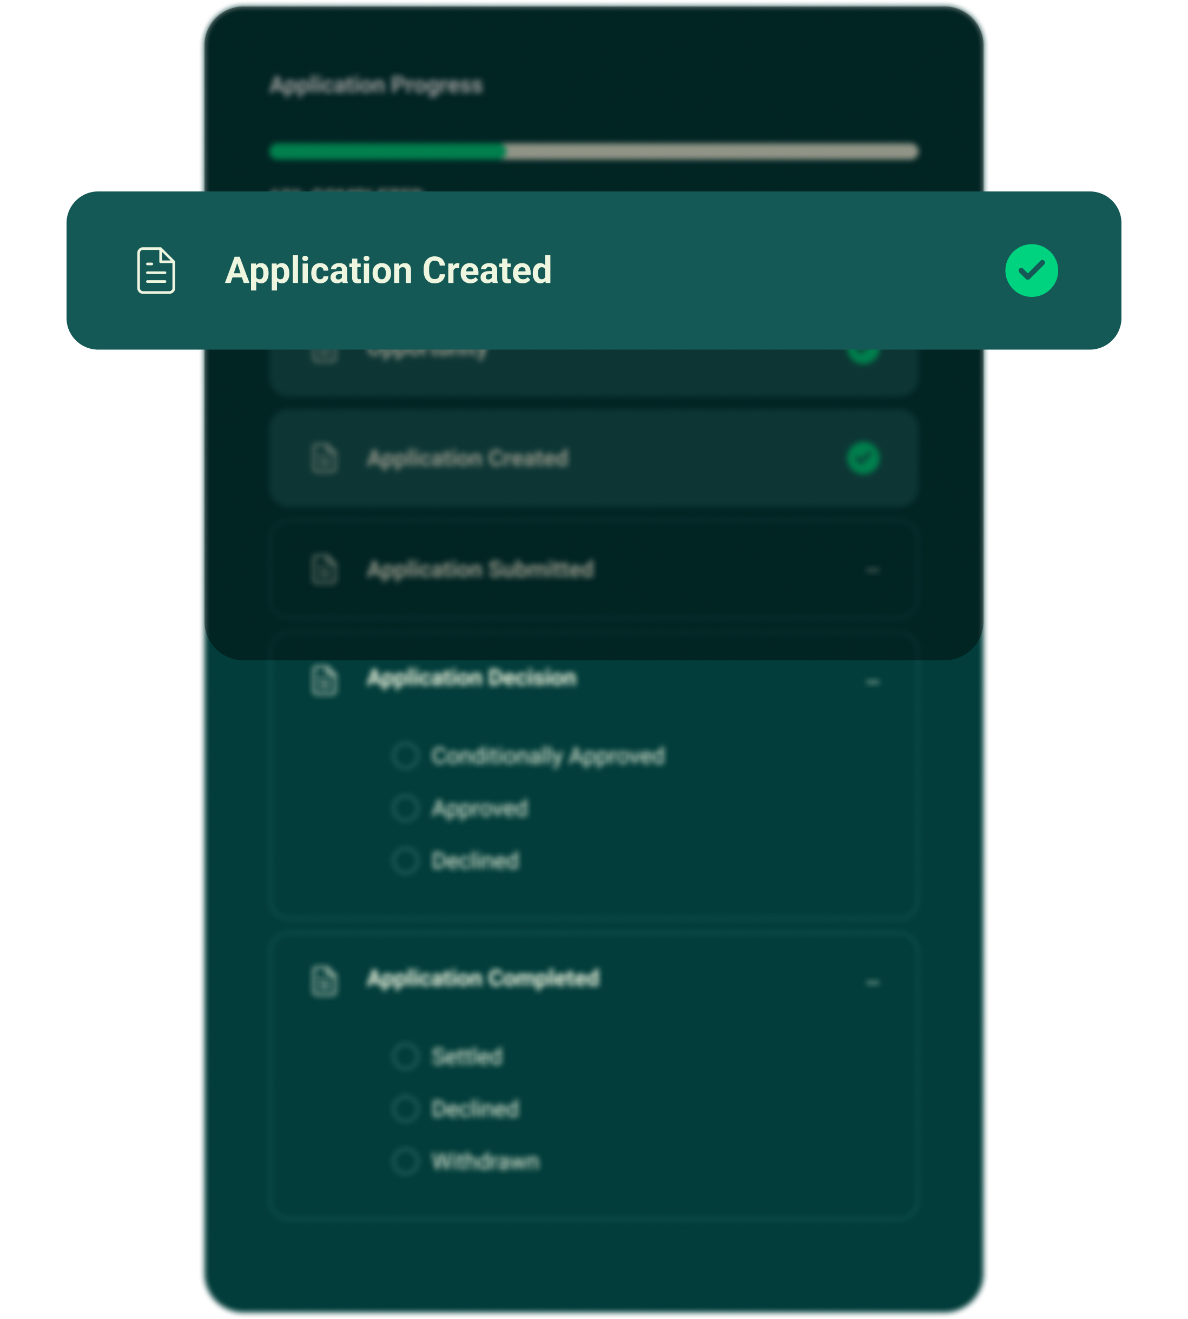This screenshot has height=1319, width=1188.
Task: Click the document icon beside blurred Application Created row
Action: pyautogui.click(x=324, y=458)
